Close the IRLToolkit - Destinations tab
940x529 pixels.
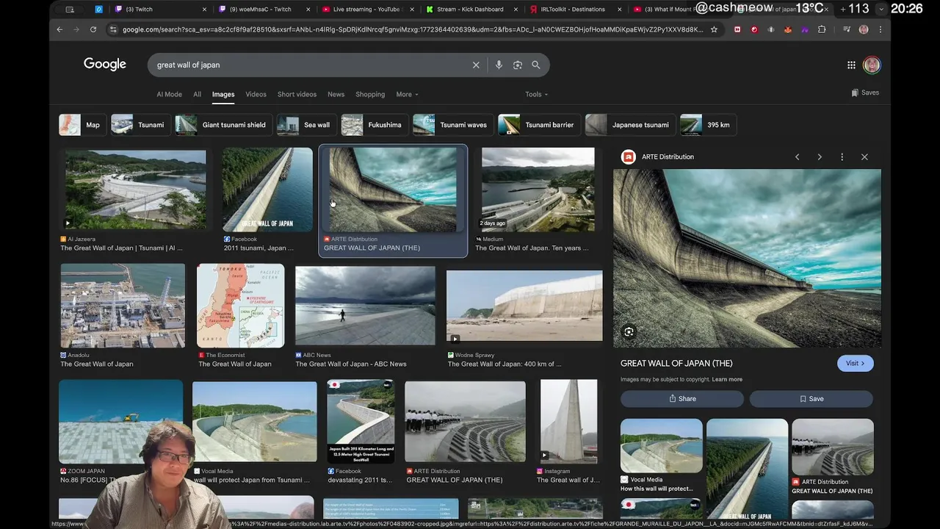point(620,10)
